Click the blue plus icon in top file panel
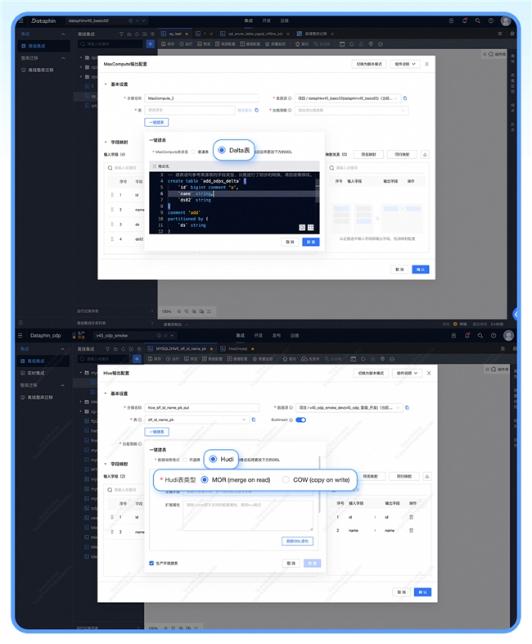This screenshot has width=532, height=644. pyautogui.click(x=151, y=43)
